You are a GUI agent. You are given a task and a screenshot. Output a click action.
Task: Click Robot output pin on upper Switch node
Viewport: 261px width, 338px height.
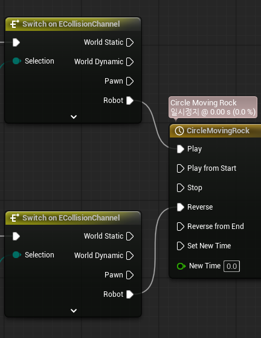(x=130, y=101)
